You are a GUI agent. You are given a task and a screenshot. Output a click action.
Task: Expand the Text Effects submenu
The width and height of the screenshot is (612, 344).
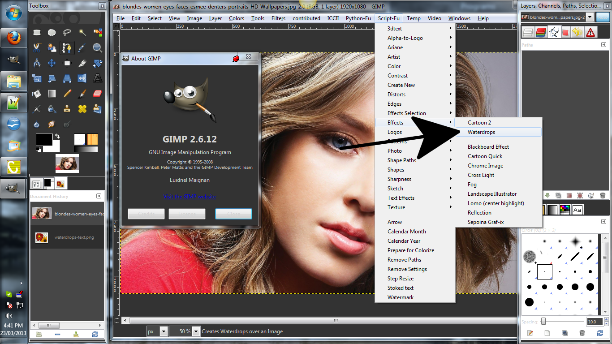tap(414, 198)
